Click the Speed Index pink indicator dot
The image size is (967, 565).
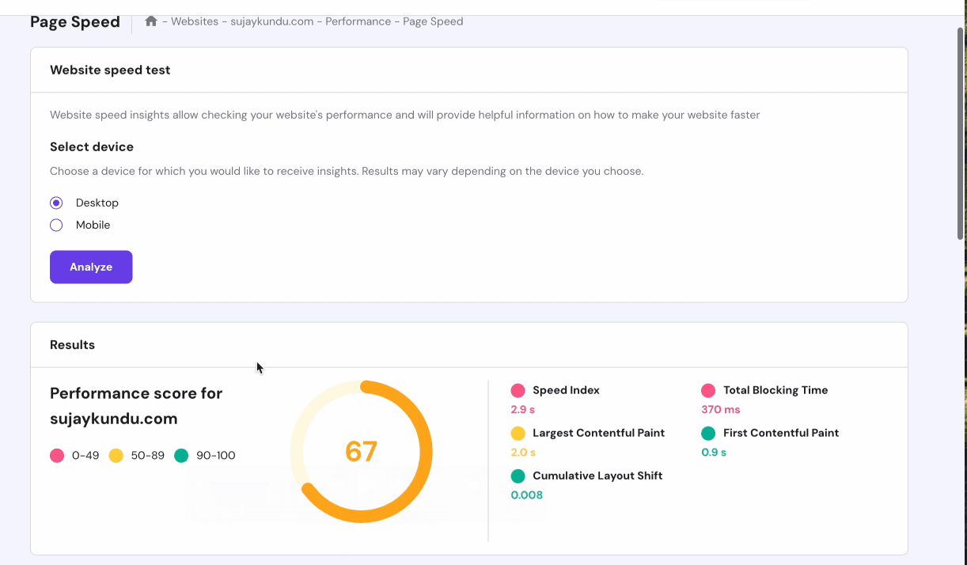coord(518,389)
